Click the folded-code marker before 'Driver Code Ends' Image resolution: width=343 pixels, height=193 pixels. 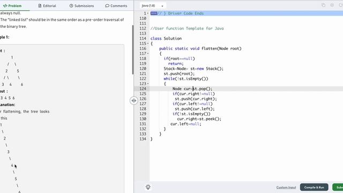(x=154, y=13)
